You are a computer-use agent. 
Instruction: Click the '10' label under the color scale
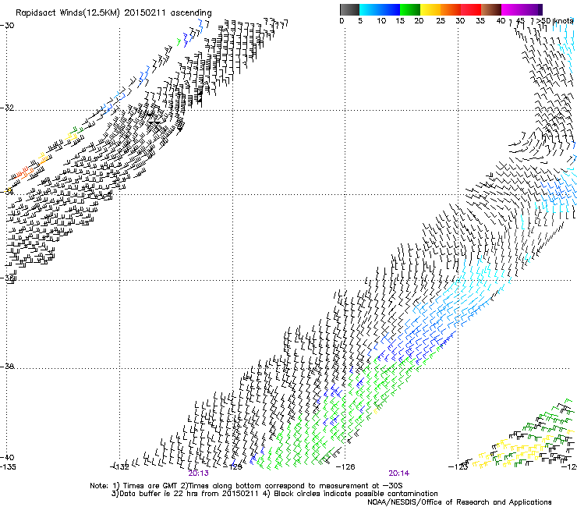[381, 21]
